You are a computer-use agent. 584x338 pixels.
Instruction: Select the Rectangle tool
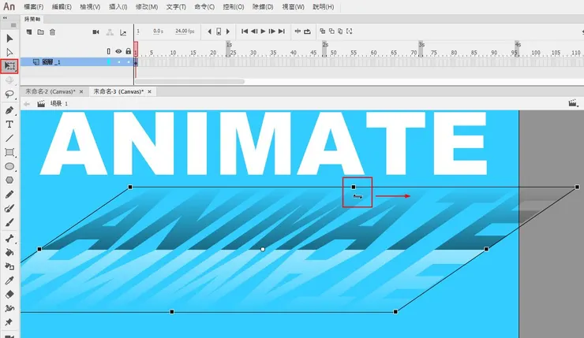click(9, 152)
